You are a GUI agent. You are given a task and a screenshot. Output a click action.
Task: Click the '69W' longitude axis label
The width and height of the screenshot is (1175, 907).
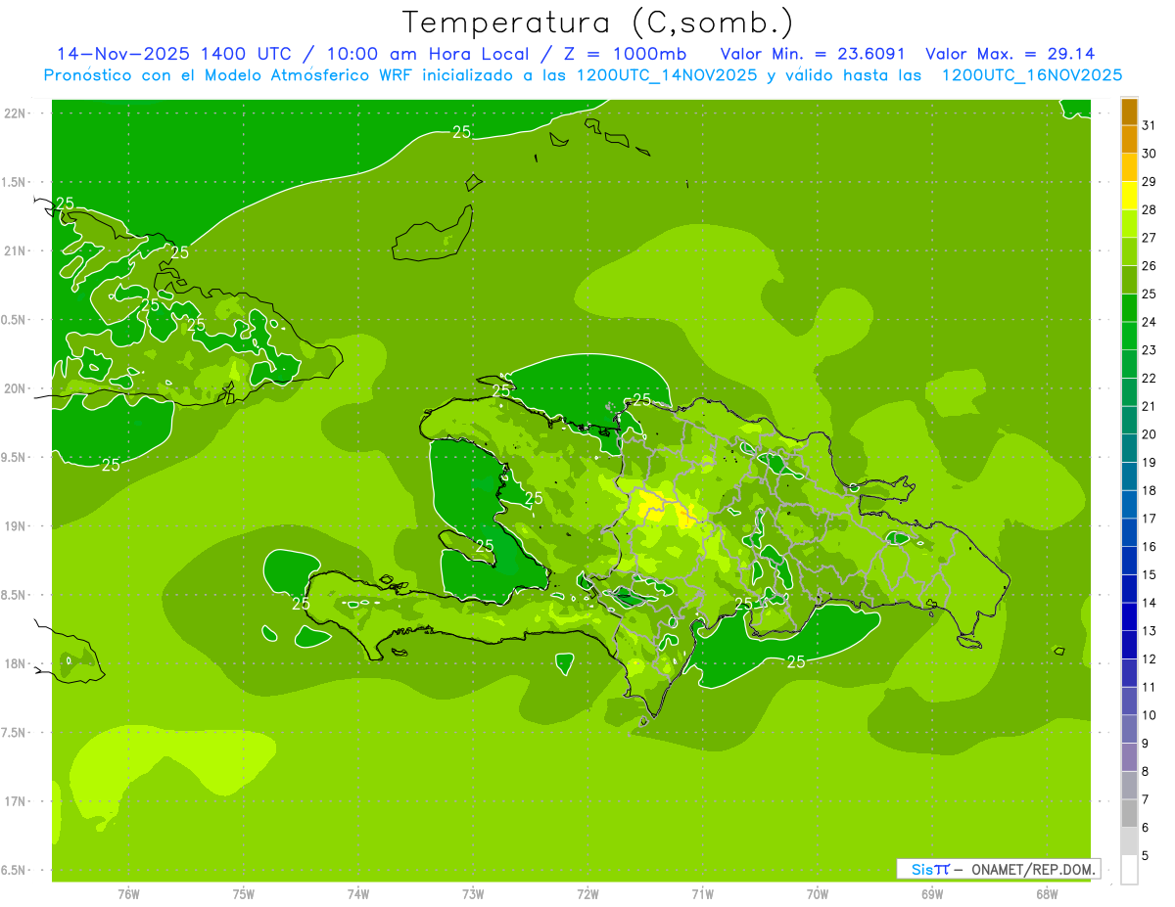[931, 893]
